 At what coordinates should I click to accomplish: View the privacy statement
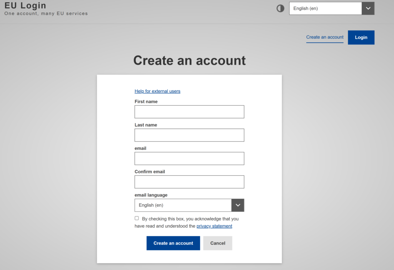[x=214, y=226]
